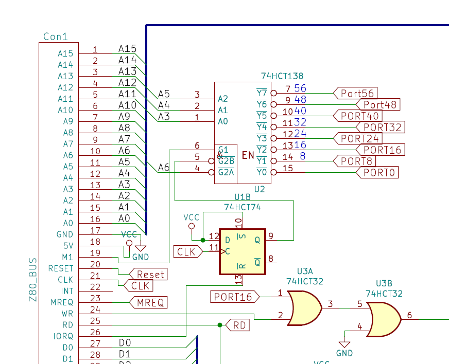Select the PORT8 output label
Screen dimensions: 449x364
click(356, 161)
